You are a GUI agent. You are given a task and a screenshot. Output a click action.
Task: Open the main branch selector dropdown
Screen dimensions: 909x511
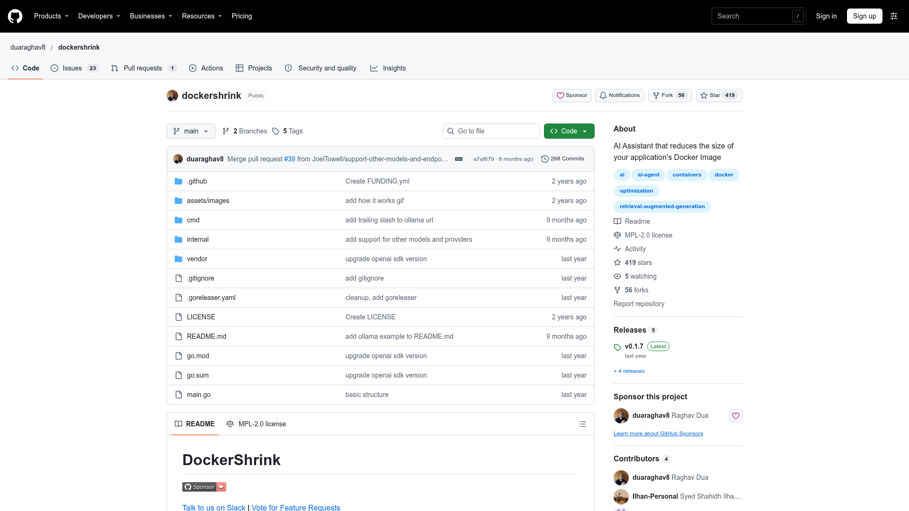191,131
